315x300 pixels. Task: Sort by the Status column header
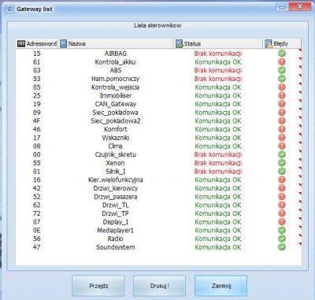tap(218, 43)
